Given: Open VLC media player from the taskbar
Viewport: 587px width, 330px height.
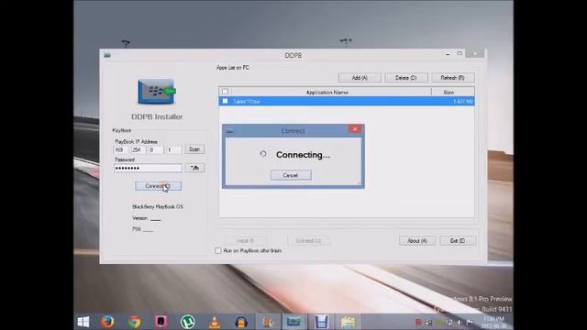Looking at the screenshot, I should (x=215, y=322).
